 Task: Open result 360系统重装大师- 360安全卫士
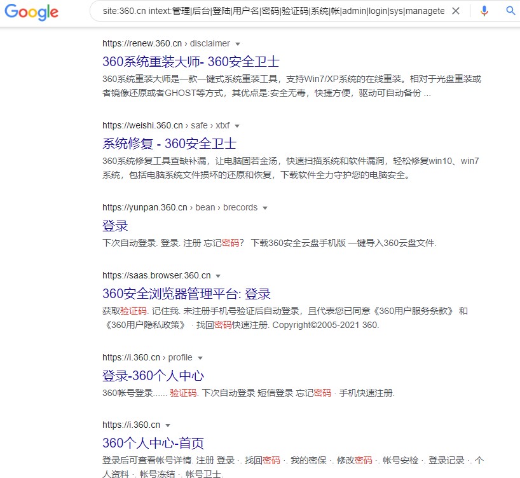tap(191, 62)
